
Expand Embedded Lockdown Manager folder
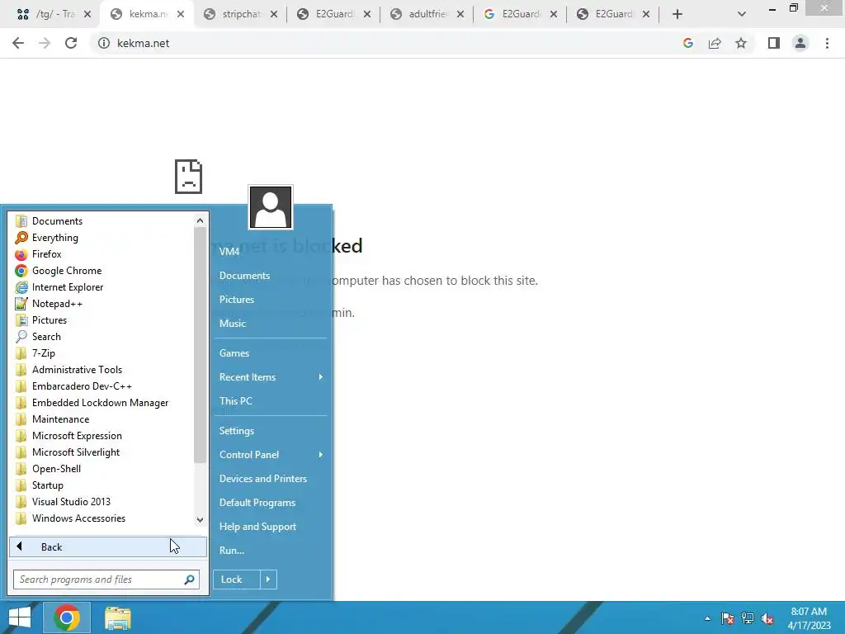(x=100, y=403)
